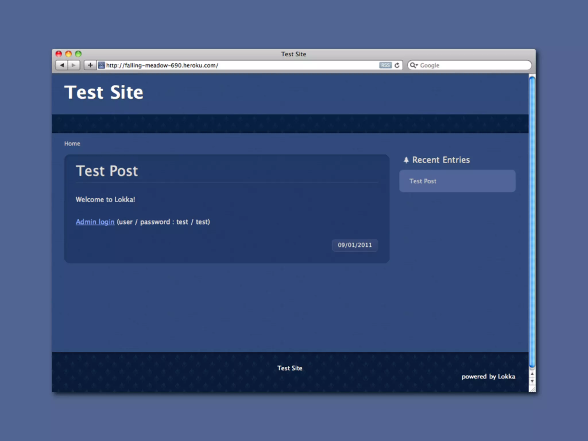Select Test Post under Recent Entries
Image resolution: width=588 pixels, height=441 pixels.
[423, 181]
